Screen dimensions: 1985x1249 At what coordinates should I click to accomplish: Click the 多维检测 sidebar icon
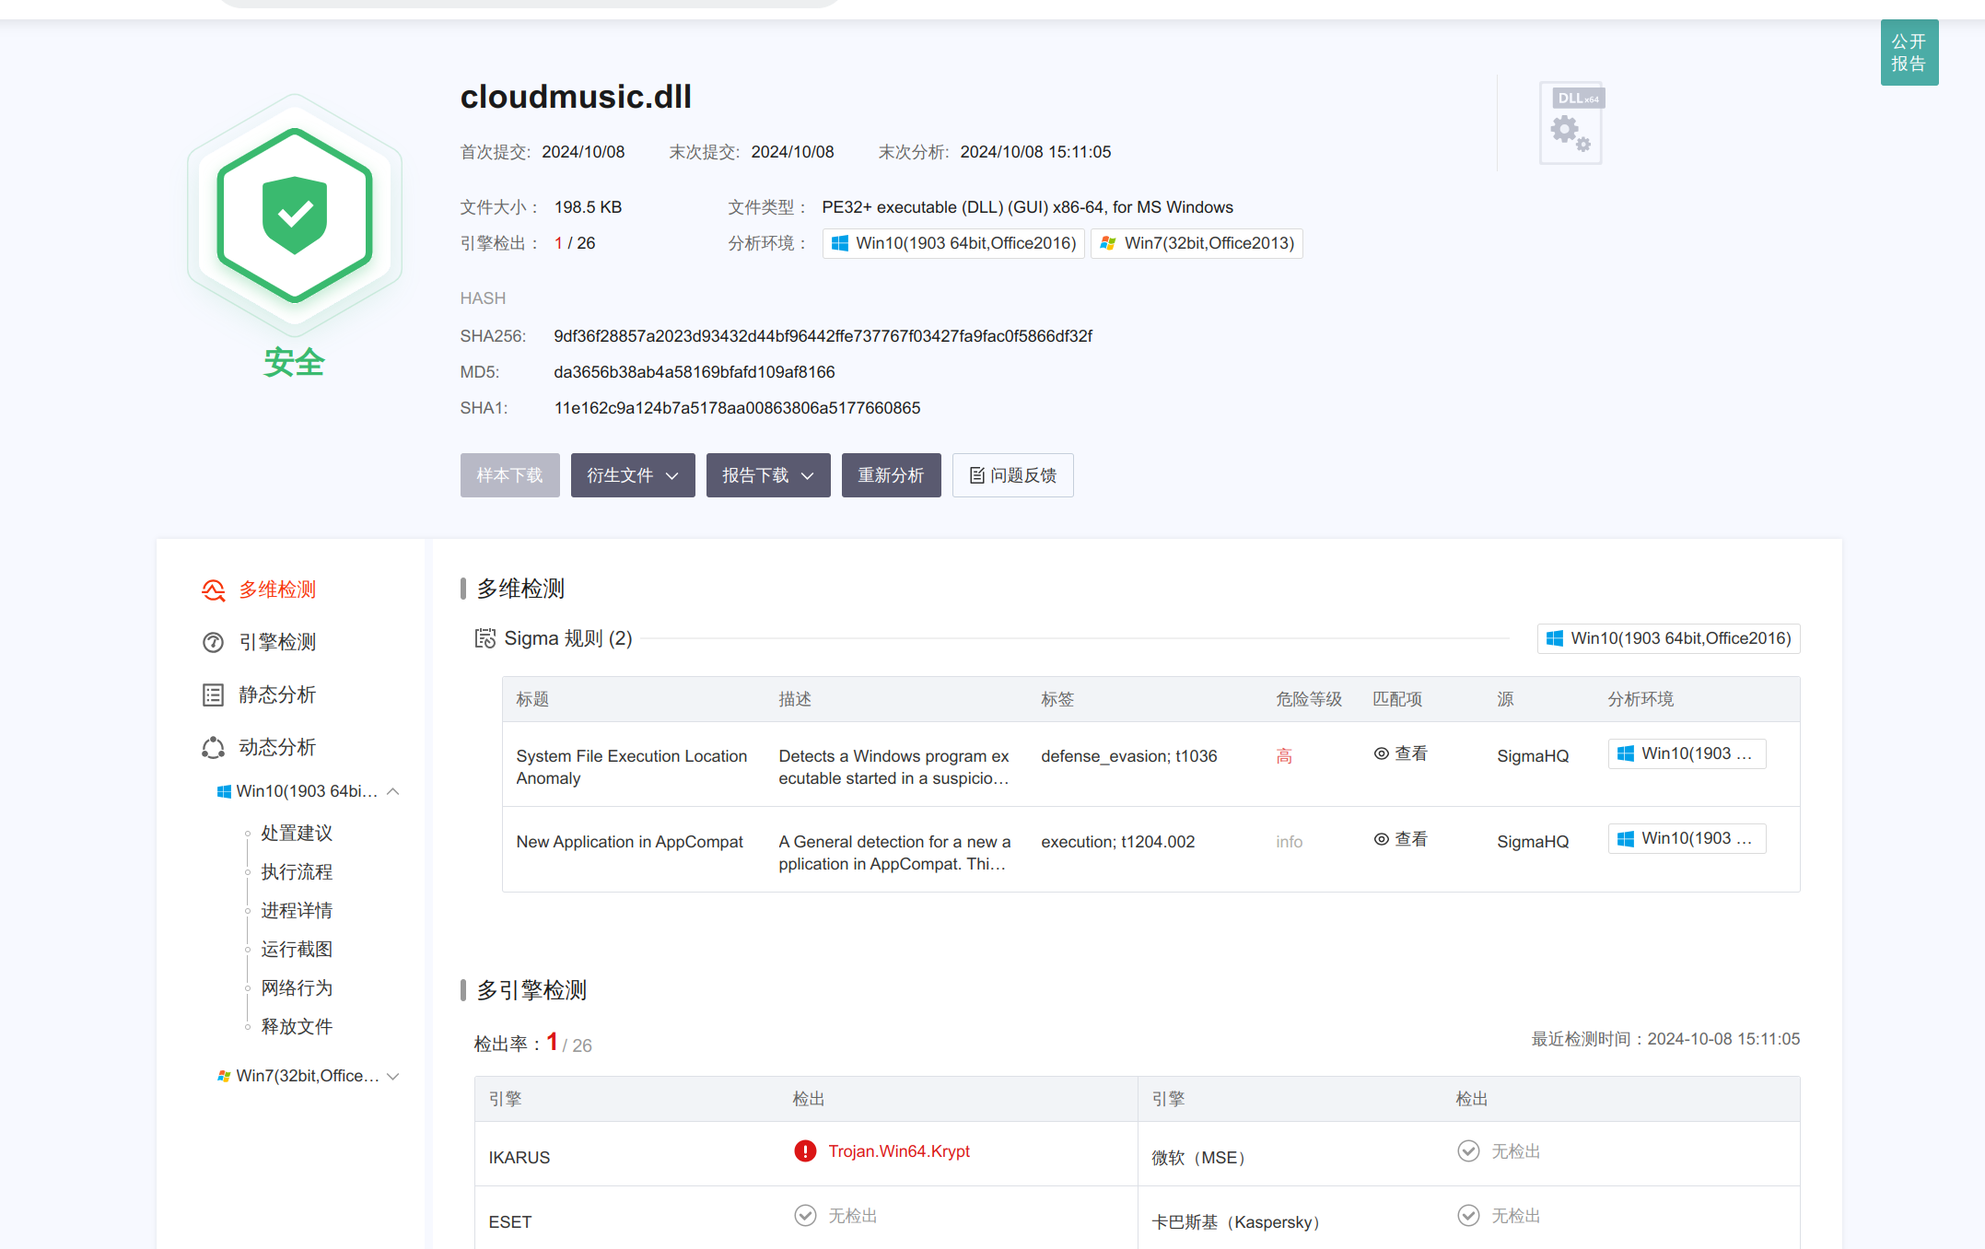point(213,589)
